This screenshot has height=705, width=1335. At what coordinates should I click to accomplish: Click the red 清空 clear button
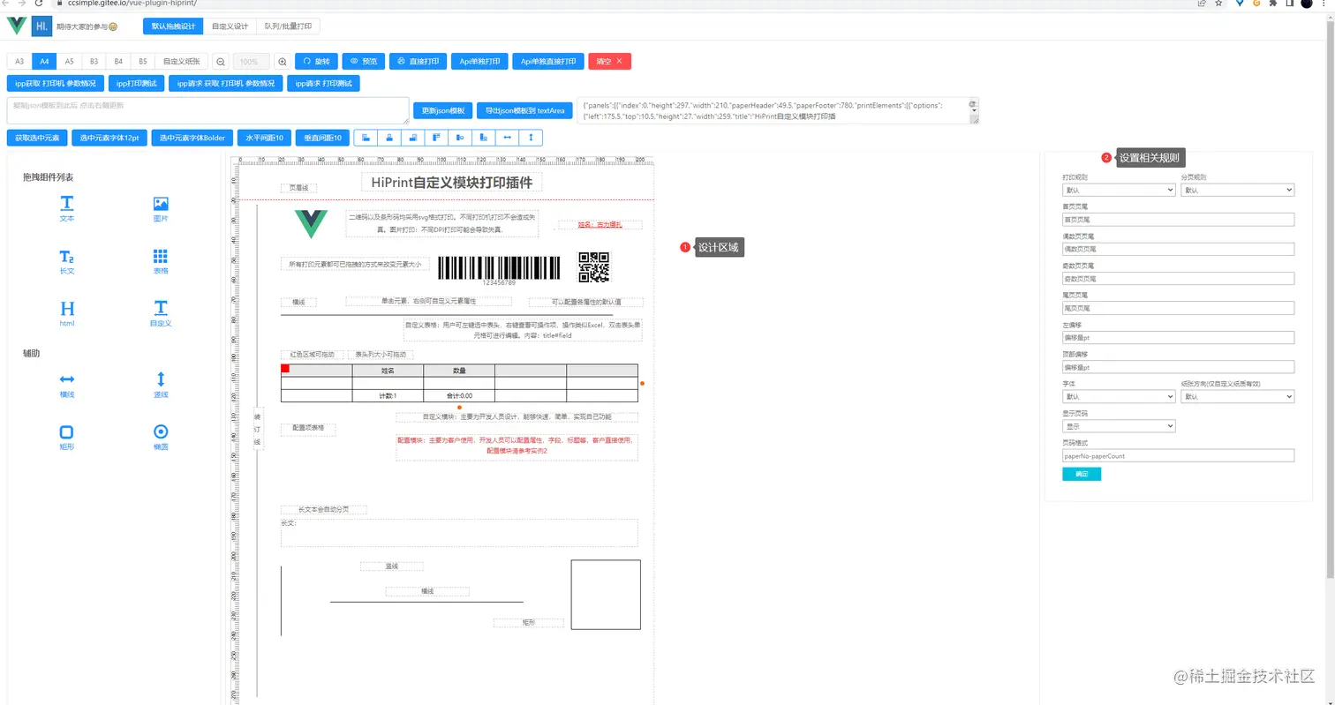coord(609,62)
